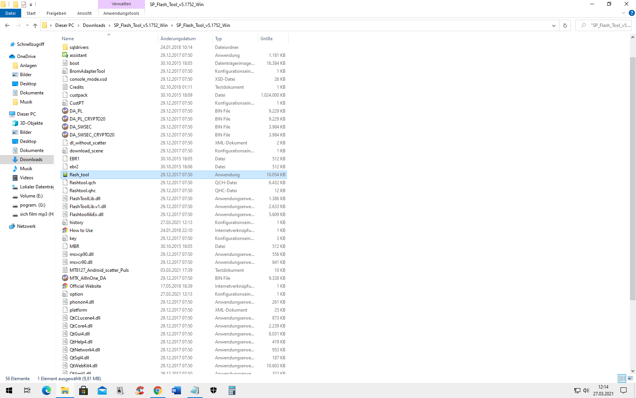This screenshot has width=636, height=398.
Task: Select the MT8127_Android_scatter_Puls file name
Action: click(x=99, y=270)
